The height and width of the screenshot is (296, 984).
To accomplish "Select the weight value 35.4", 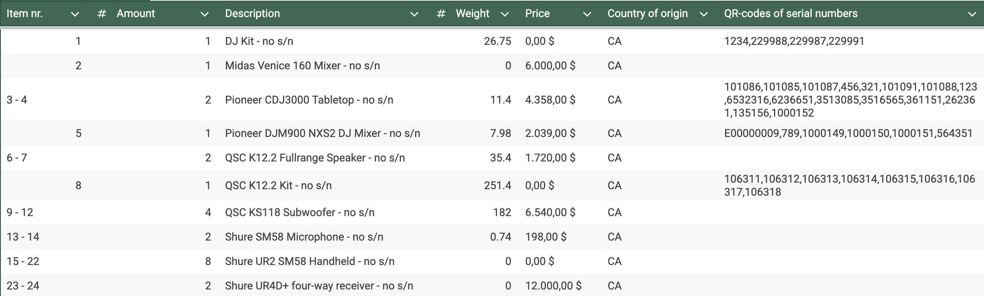I will tap(501, 158).
